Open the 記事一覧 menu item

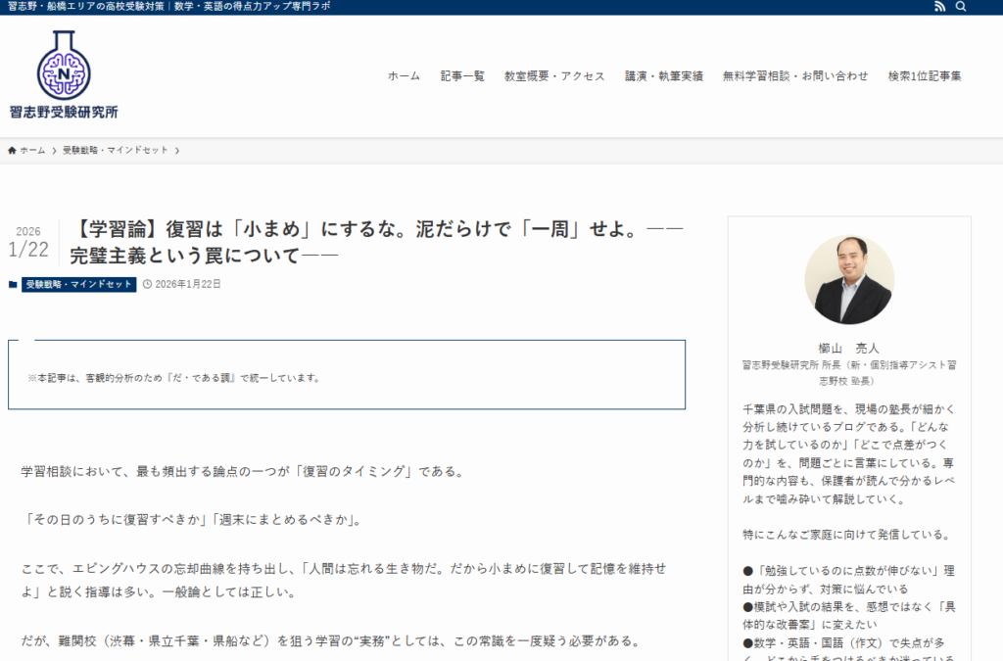pyautogui.click(x=462, y=76)
